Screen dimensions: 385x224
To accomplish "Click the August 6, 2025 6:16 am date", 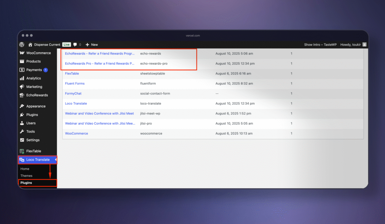I will [233, 73].
